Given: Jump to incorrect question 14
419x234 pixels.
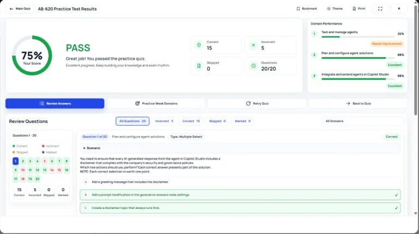Looking at the screenshot, I should pyautogui.click(x=52, y=170).
